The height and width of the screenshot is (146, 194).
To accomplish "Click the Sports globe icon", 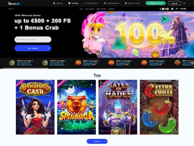I will (x=54, y=3).
